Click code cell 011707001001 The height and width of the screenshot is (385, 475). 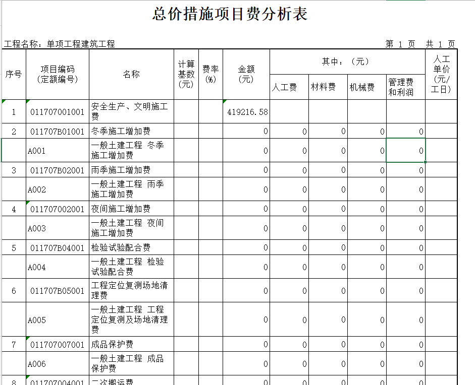(x=58, y=111)
